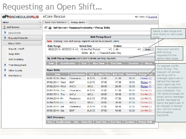This screenshot has width=186, height=139.
Task: Click the Open Shifts Duration column header
Action: 131,74
